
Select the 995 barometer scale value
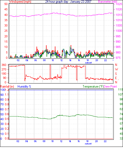coord(118,36)
